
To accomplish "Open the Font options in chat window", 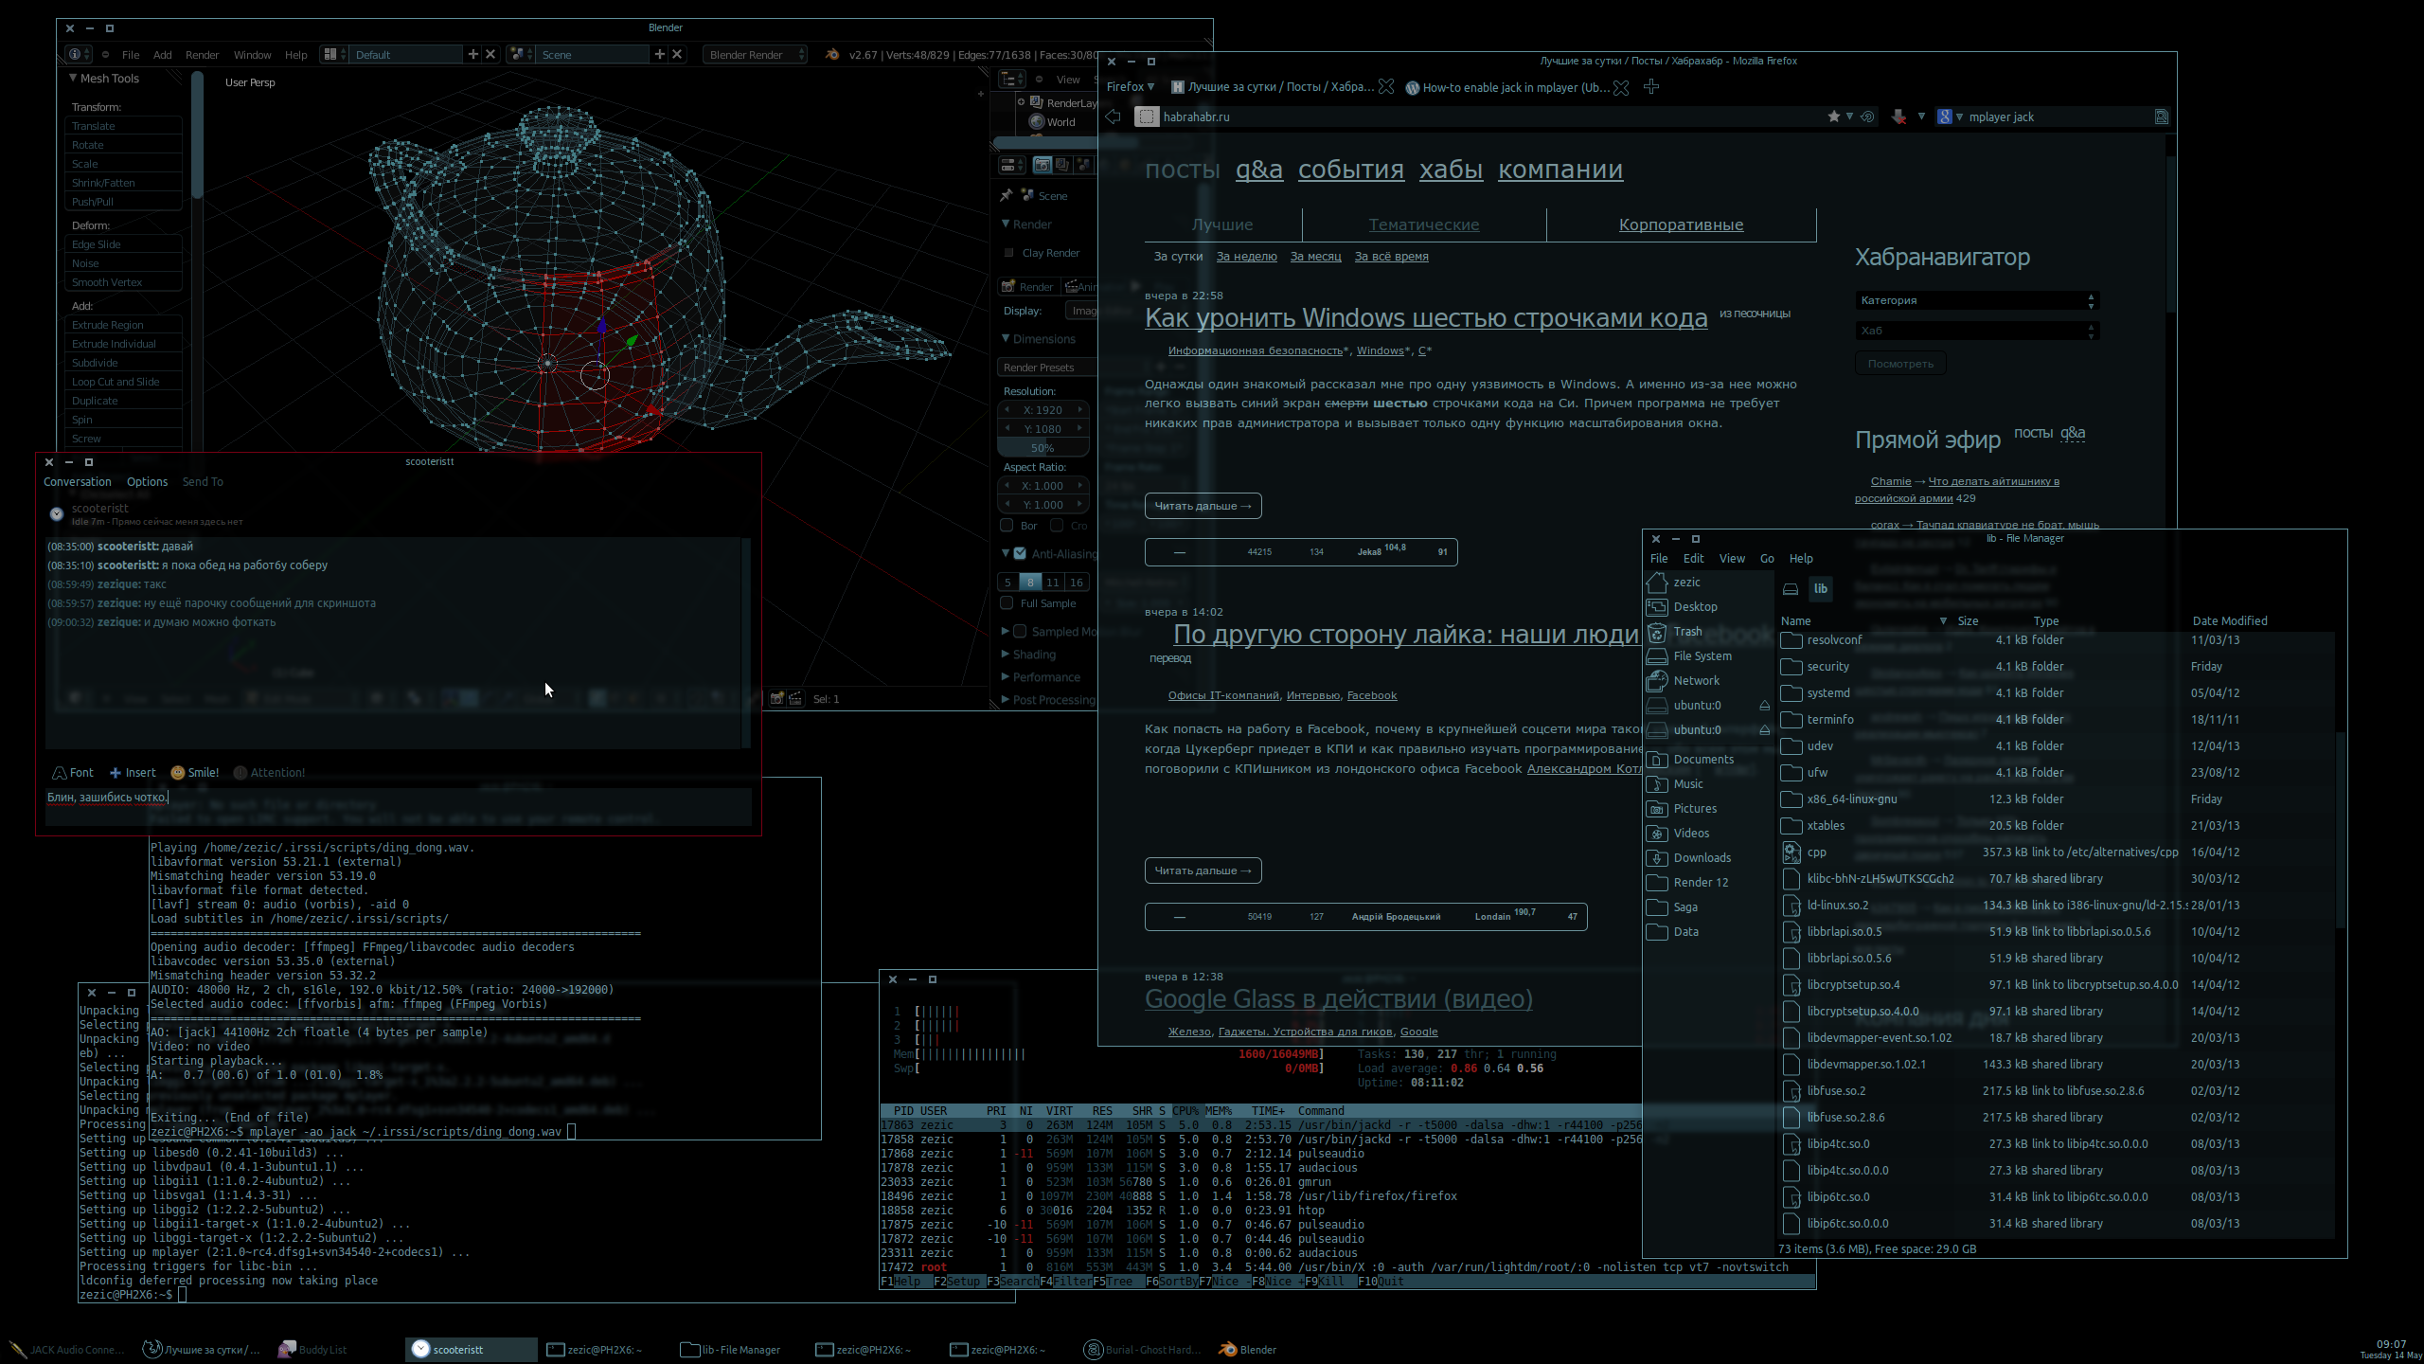I will pyautogui.click(x=73, y=773).
